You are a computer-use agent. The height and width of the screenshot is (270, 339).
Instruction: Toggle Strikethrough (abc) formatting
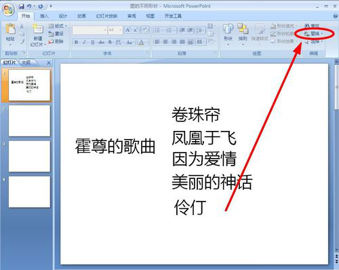(101, 42)
